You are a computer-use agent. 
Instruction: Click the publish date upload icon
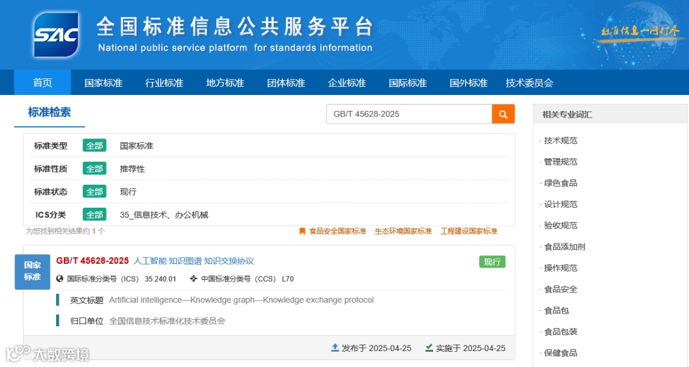coord(335,348)
